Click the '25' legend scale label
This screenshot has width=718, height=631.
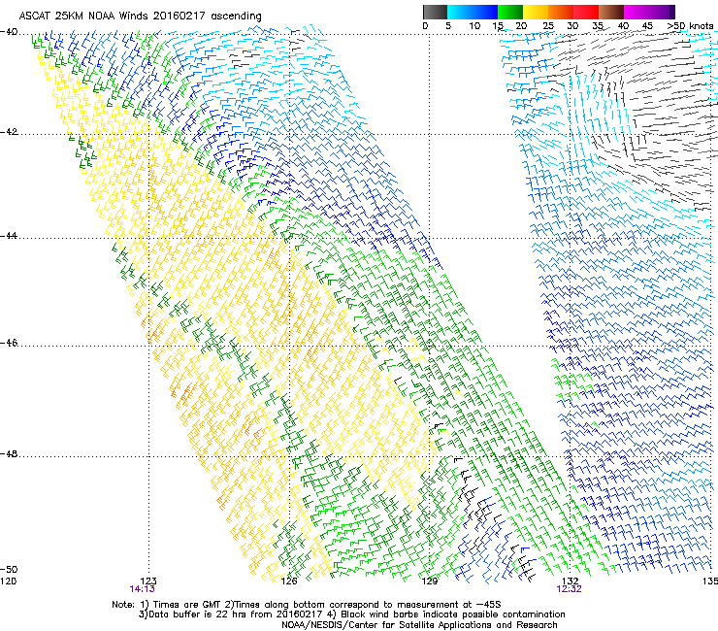[x=548, y=26]
